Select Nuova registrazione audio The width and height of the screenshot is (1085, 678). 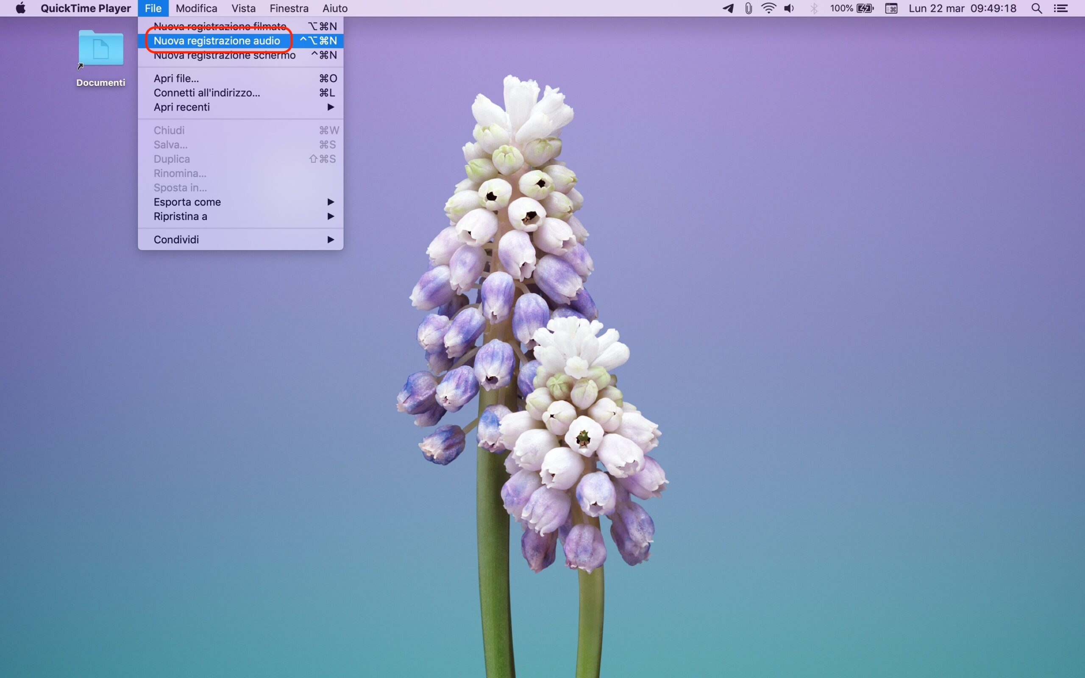(x=217, y=41)
